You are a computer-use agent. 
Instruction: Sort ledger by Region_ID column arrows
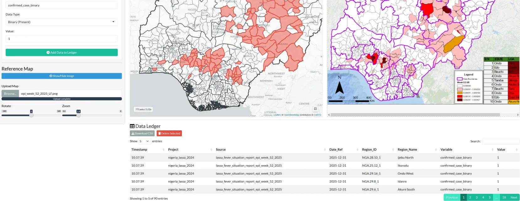[x=393, y=150]
